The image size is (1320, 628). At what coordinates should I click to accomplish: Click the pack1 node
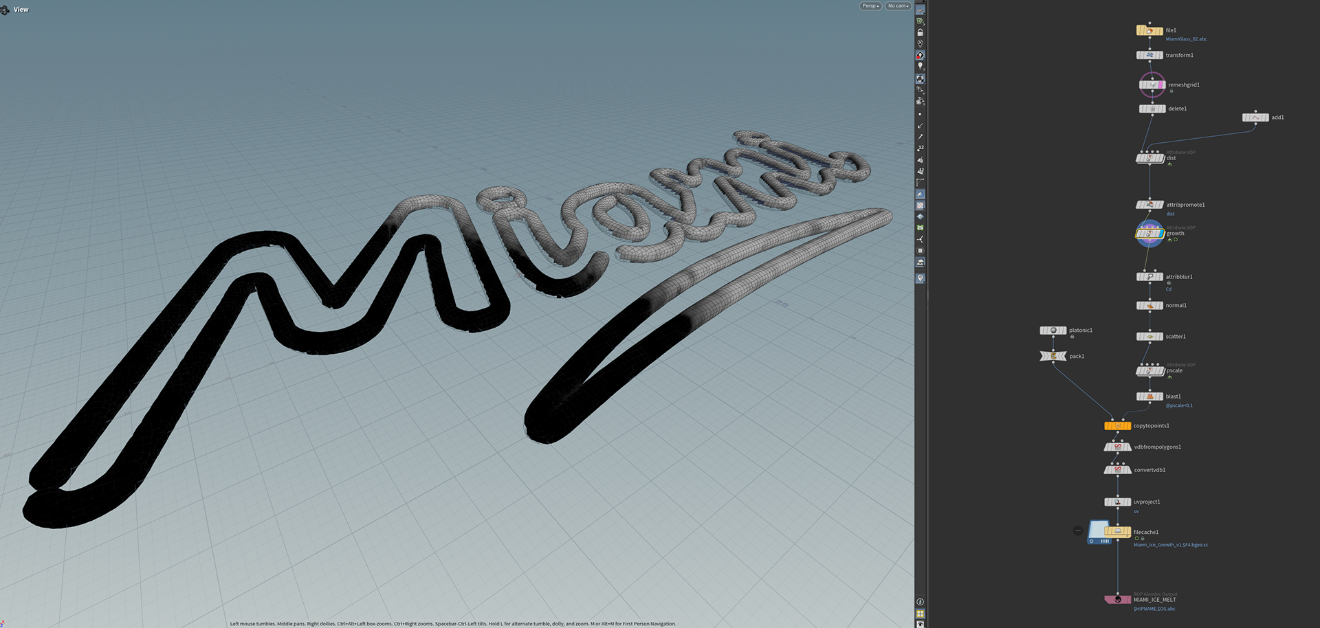pyautogui.click(x=1053, y=356)
